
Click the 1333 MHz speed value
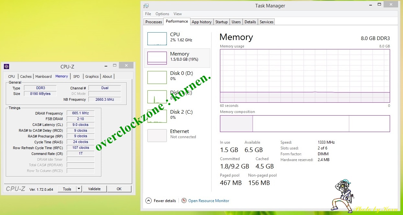coord(326,142)
